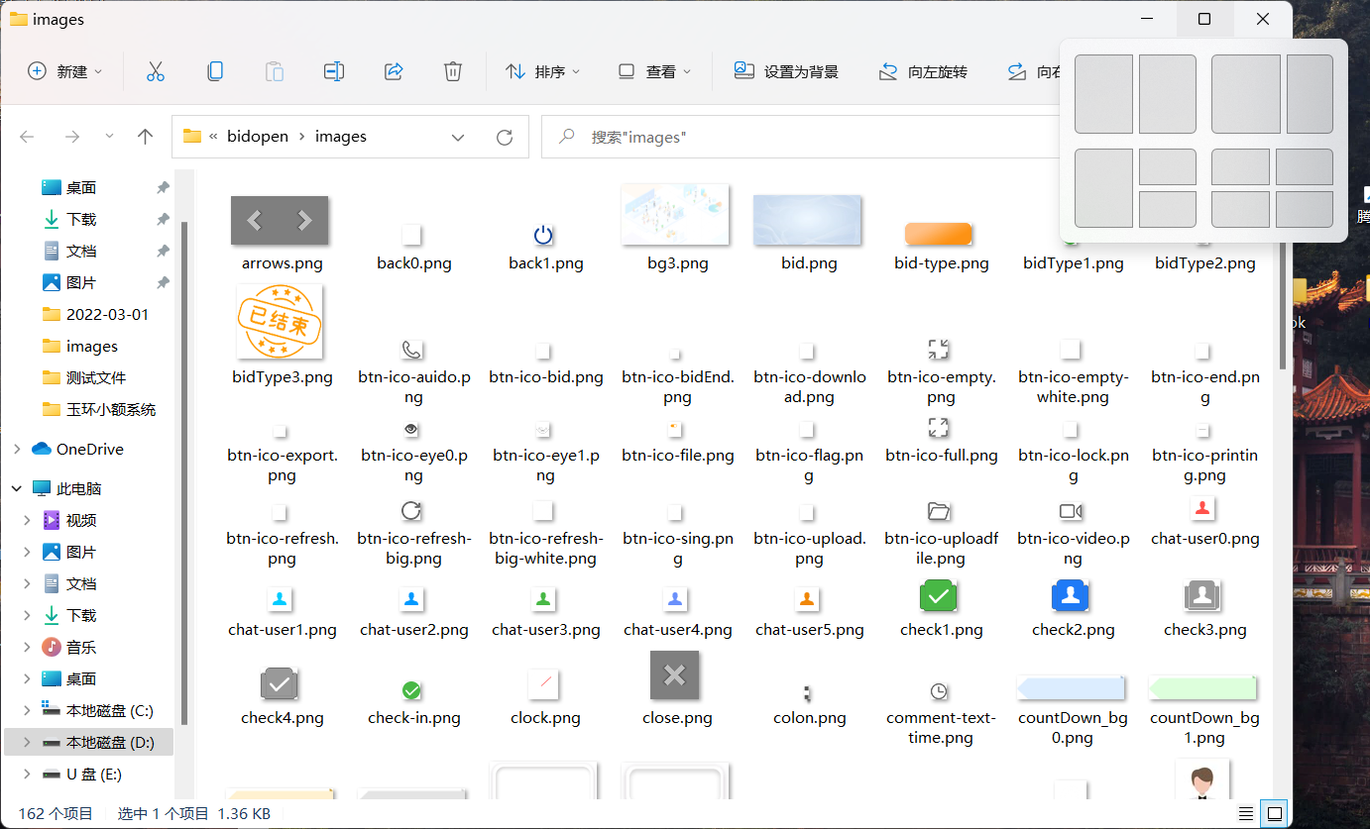Click the Paste clipboard icon
The image size is (1370, 829).
click(275, 71)
